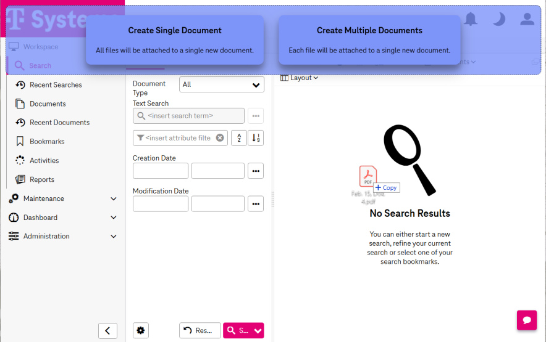Click the Creation Date start field

(161, 171)
